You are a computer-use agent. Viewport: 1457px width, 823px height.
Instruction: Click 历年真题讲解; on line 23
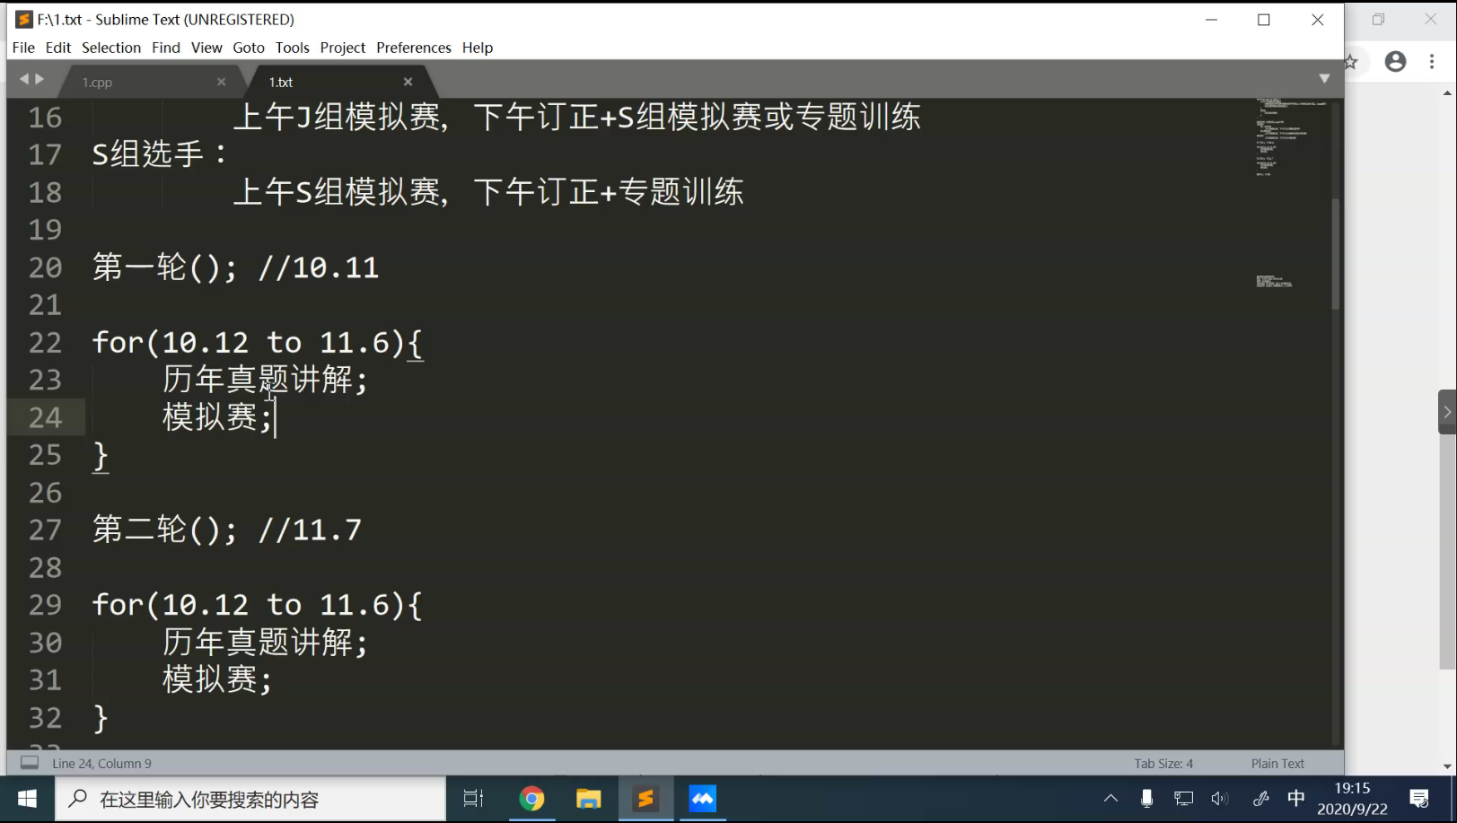pyautogui.click(x=265, y=380)
